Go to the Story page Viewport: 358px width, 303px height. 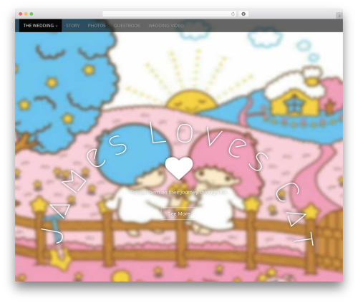72,26
